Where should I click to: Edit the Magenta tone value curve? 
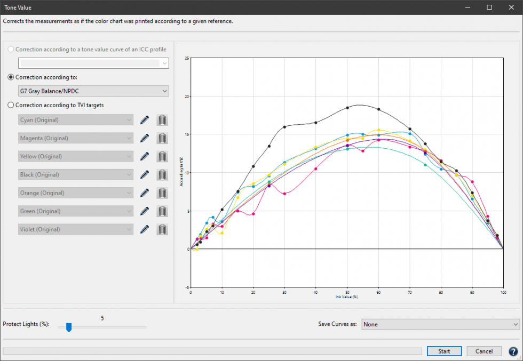tap(144, 138)
